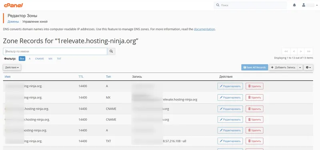Delete the TXT record
Viewport: 320px width, 150px height.
(x=254, y=141)
